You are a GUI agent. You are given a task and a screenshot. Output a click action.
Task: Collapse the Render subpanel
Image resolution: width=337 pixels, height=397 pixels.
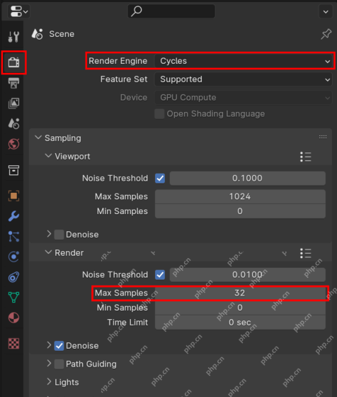click(48, 252)
